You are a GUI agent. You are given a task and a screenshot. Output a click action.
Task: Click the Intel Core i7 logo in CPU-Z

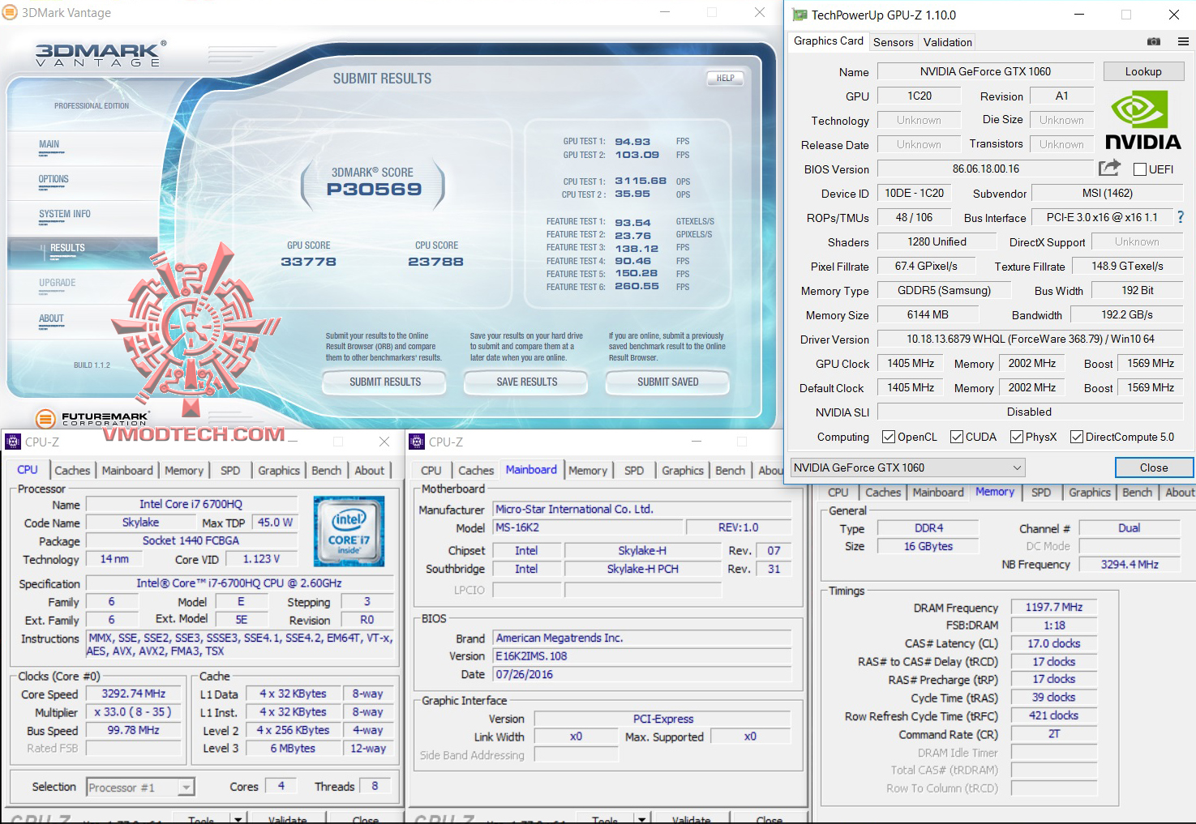pyautogui.click(x=349, y=531)
